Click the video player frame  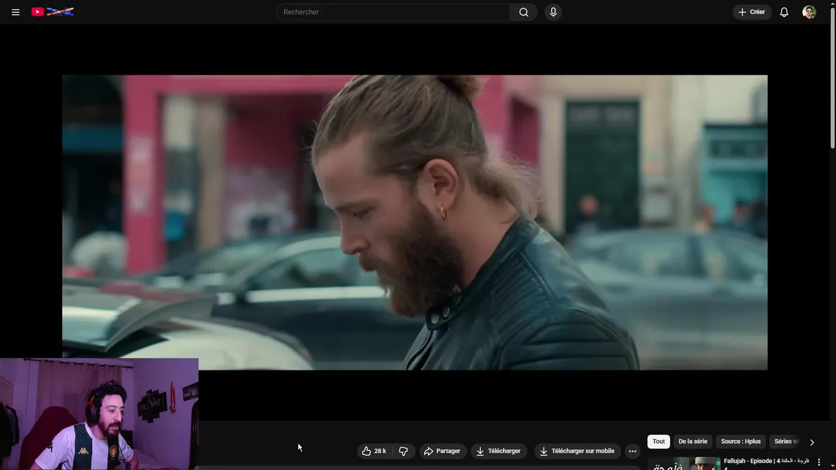click(415, 222)
